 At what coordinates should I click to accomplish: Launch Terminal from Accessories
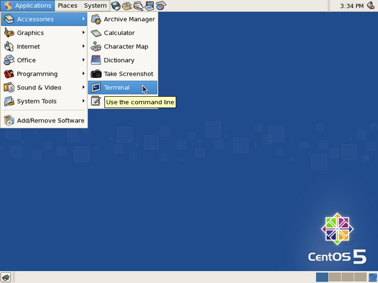tap(123, 88)
